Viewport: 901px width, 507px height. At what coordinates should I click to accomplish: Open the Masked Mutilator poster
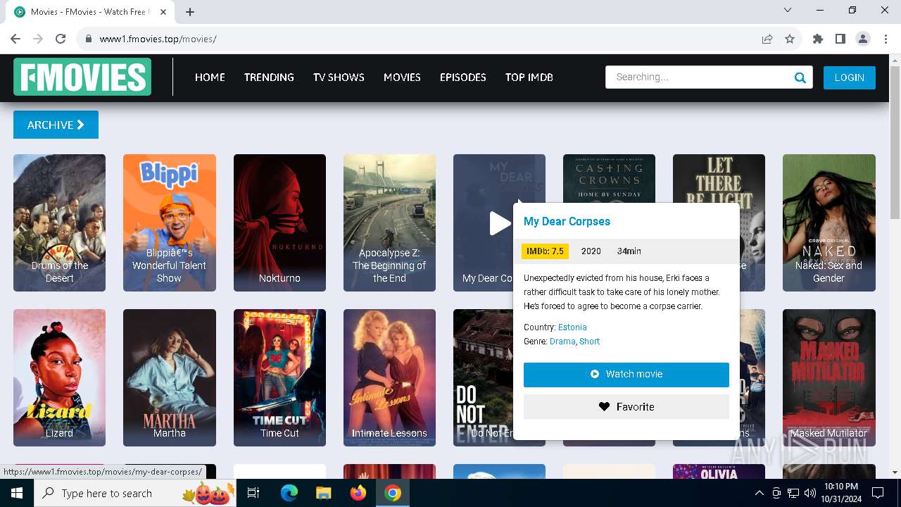coord(828,377)
